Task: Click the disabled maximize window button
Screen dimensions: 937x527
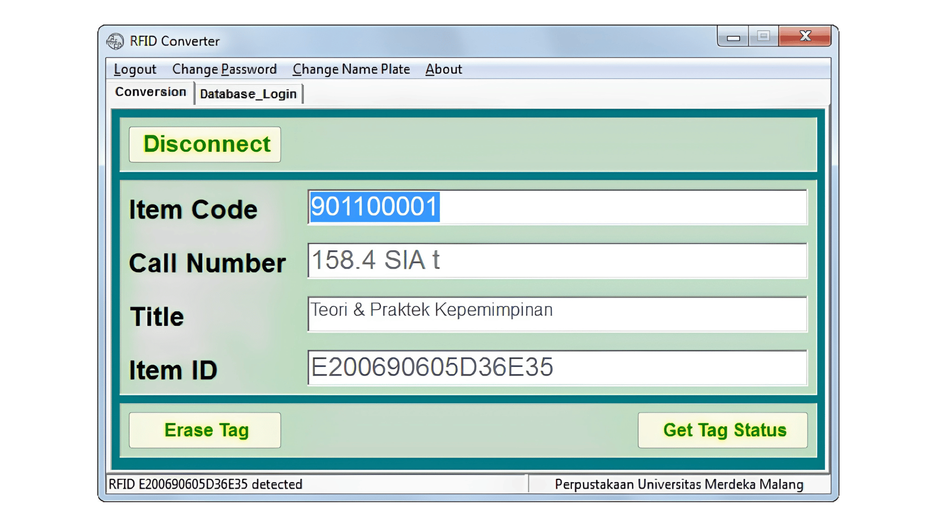Action: (764, 36)
